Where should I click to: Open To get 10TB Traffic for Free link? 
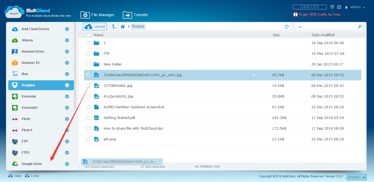[319, 15]
